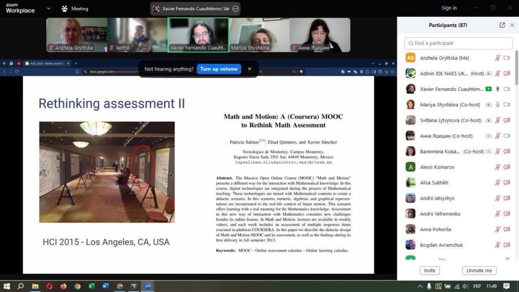
Task: Expand the Zoom Workplace dropdown arrow
Action: (49, 9)
